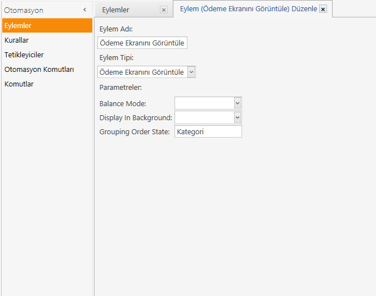This screenshot has width=376, height=296.
Task: Expand the Balance Mode dropdown arrow
Action: pos(237,103)
